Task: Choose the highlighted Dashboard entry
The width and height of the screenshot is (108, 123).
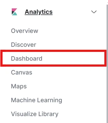Action: click(27, 59)
